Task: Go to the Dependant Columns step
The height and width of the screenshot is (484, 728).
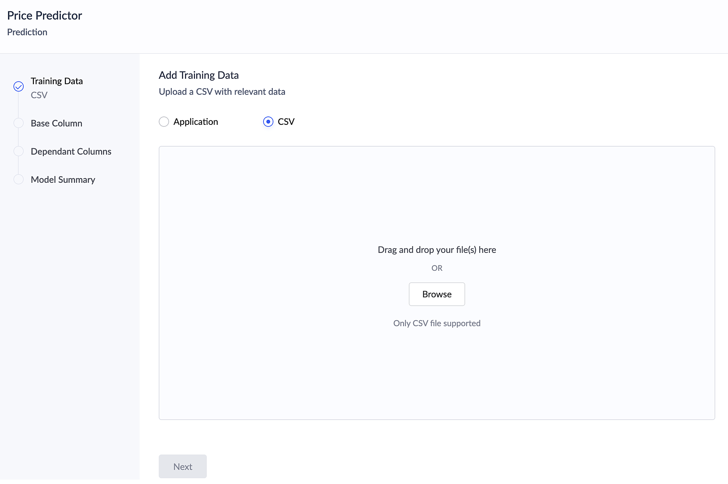Action: [x=71, y=151]
